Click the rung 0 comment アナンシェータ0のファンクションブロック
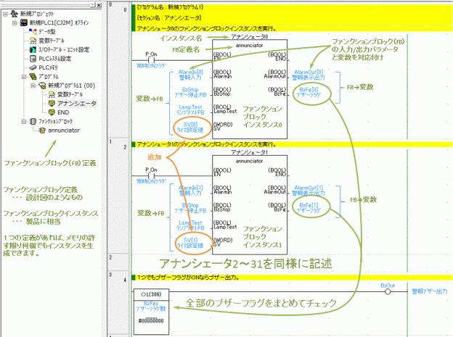Screen dimensions: 453x337 pyautogui.click(x=207, y=28)
